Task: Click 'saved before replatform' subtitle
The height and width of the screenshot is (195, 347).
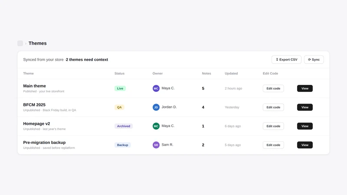Action: click(x=59, y=148)
